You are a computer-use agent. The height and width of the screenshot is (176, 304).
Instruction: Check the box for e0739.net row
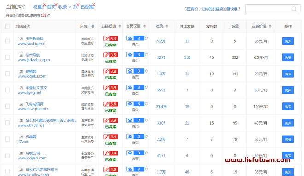coord(7,123)
